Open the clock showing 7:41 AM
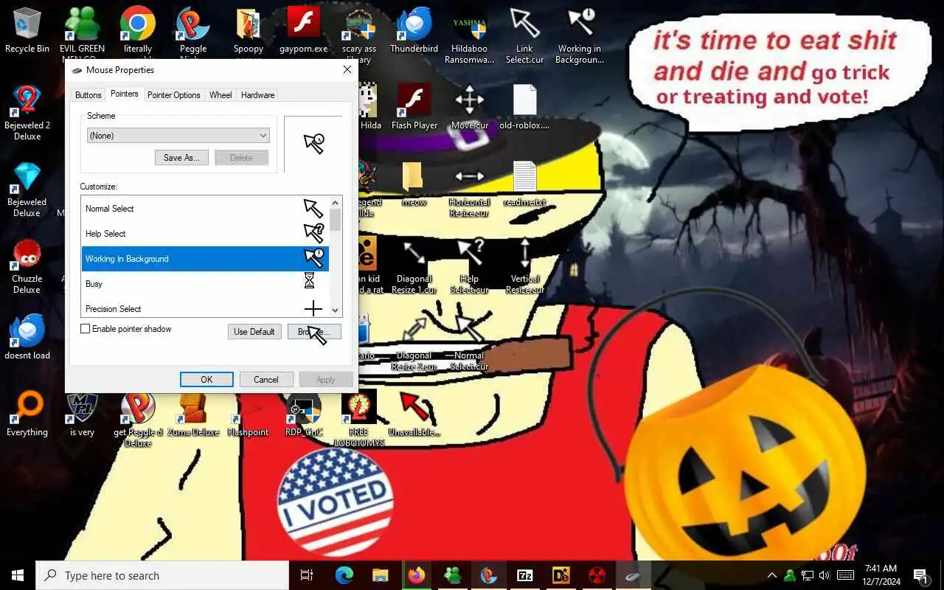 pos(881,575)
